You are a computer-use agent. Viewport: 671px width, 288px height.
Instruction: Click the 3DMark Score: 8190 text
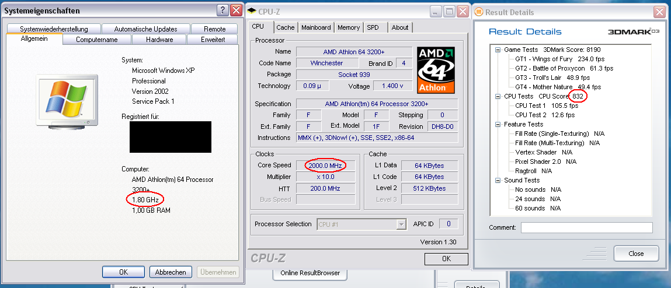[x=572, y=50]
